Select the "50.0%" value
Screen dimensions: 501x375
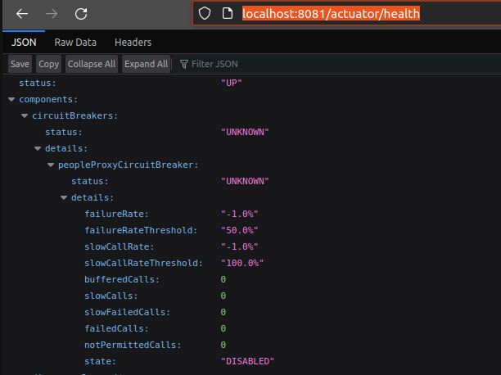(239, 230)
